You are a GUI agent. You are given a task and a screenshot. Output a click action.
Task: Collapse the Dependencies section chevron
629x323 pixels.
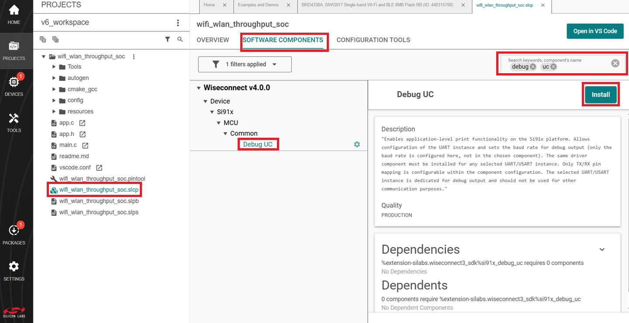tap(602, 249)
